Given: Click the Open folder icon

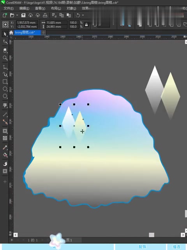Looking at the screenshot, I should pyautogui.click(x=12, y=15).
